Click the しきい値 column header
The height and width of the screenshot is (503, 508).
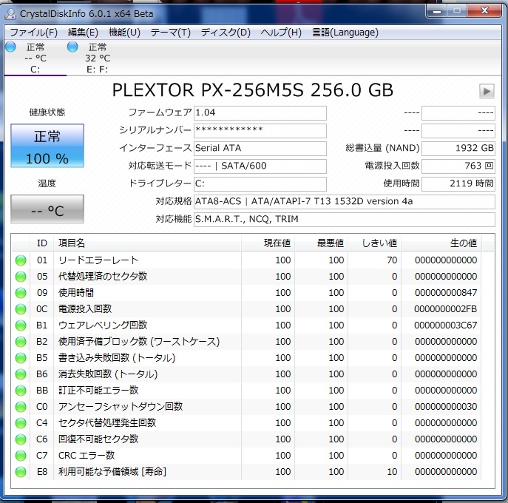coord(374,243)
